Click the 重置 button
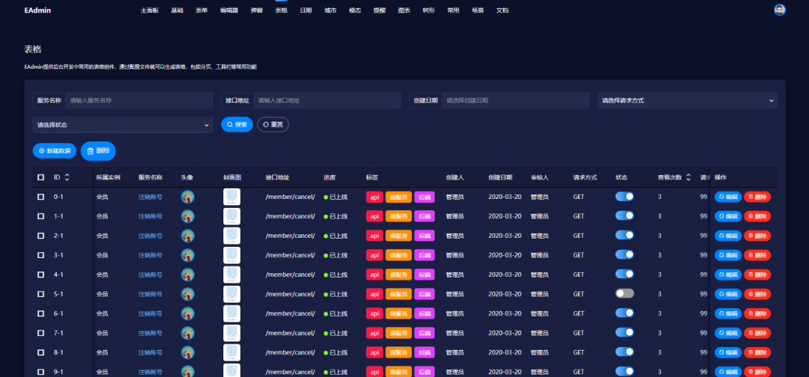 coord(273,125)
